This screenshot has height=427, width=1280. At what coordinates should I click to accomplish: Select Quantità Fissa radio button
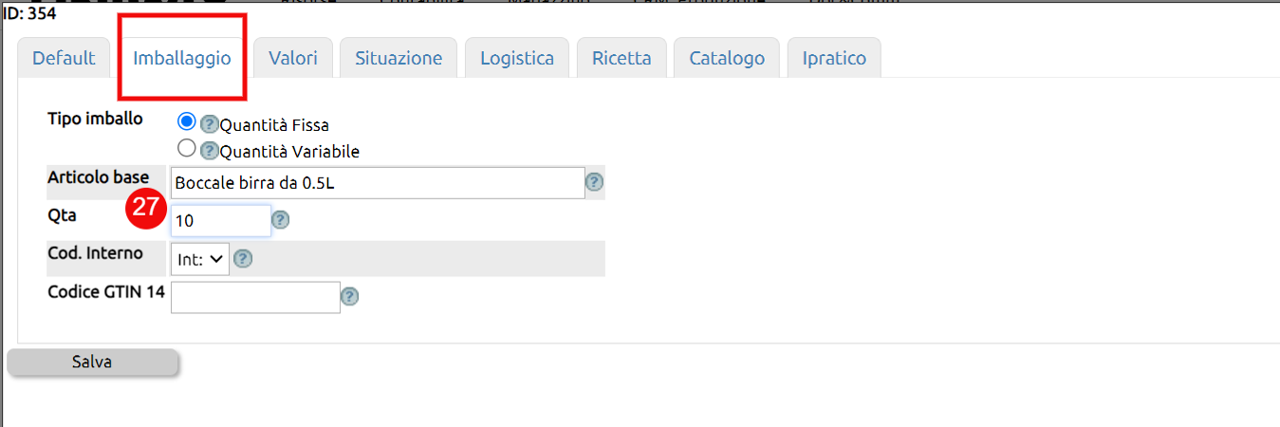187,121
